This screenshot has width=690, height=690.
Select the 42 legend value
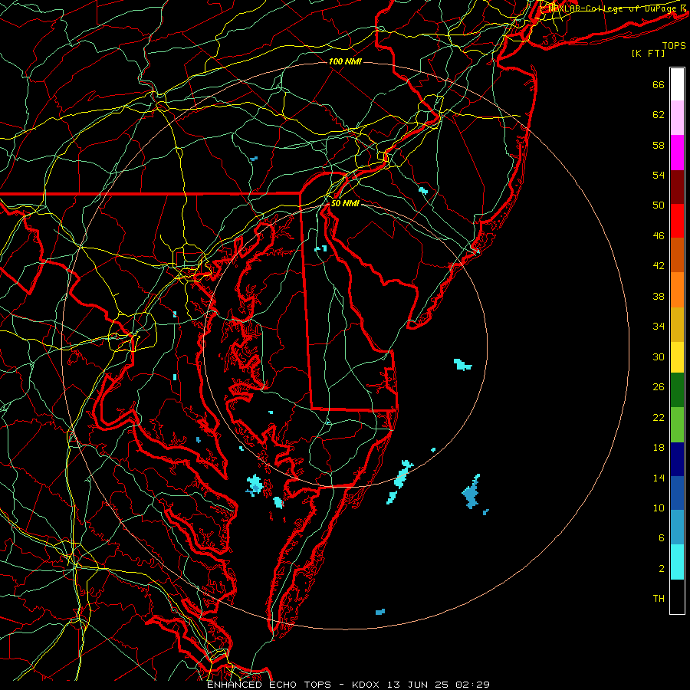[659, 266]
